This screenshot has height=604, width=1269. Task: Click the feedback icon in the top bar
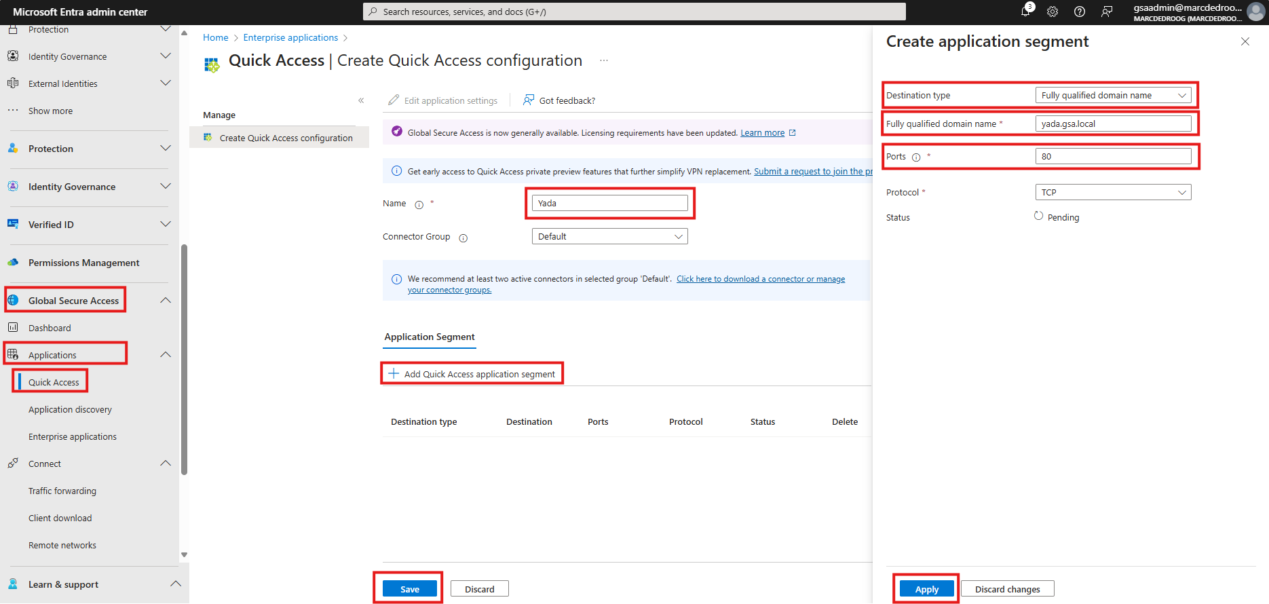click(x=1107, y=12)
